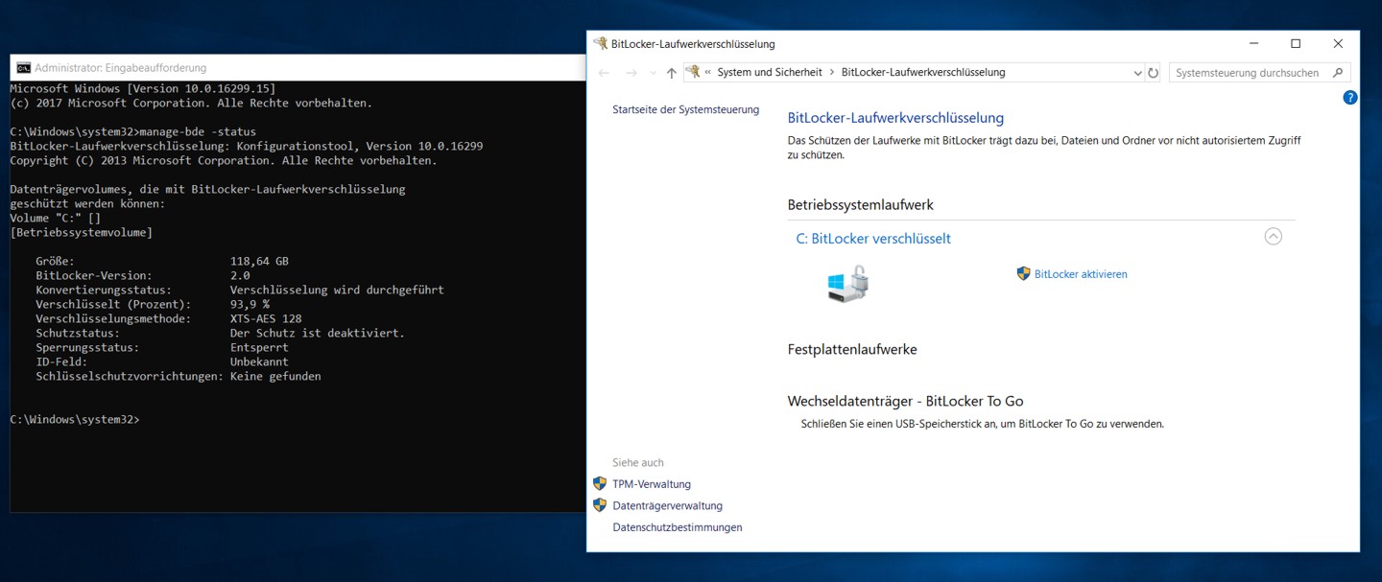Click 'Verschlüsselung wird durchgeführt' status text
1382x582 pixels.
(x=337, y=290)
